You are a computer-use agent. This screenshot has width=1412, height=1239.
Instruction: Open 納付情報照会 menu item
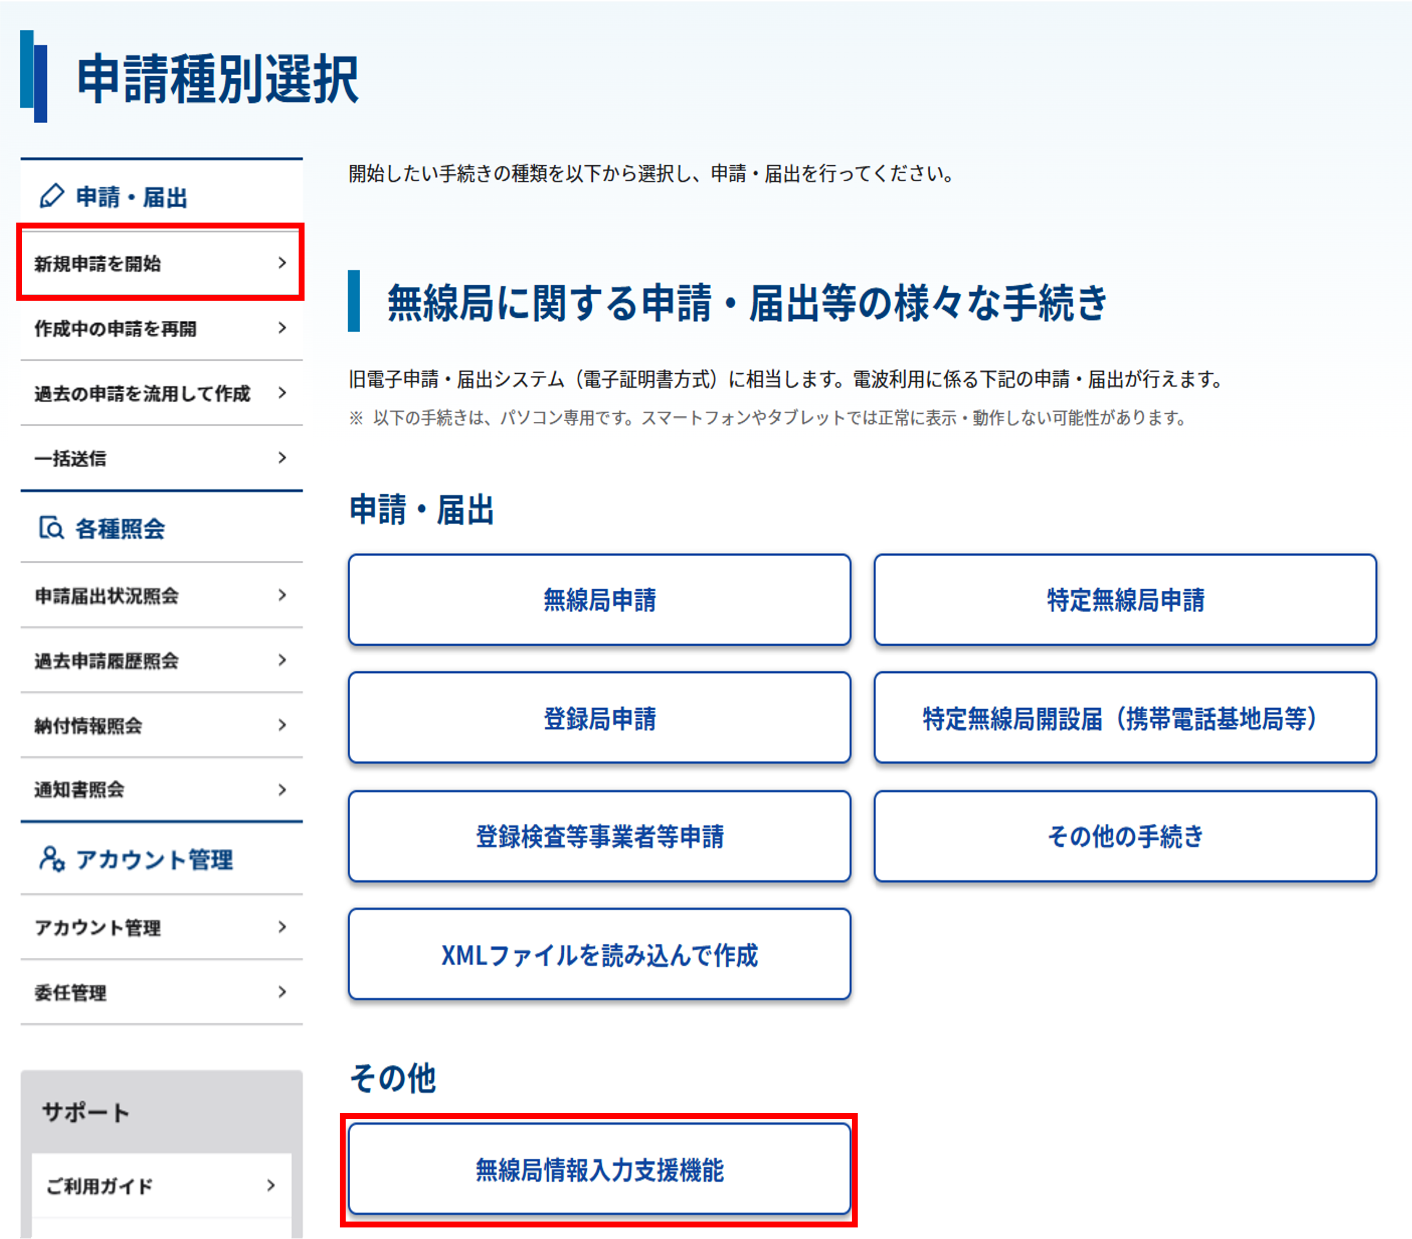[x=162, y=725]
